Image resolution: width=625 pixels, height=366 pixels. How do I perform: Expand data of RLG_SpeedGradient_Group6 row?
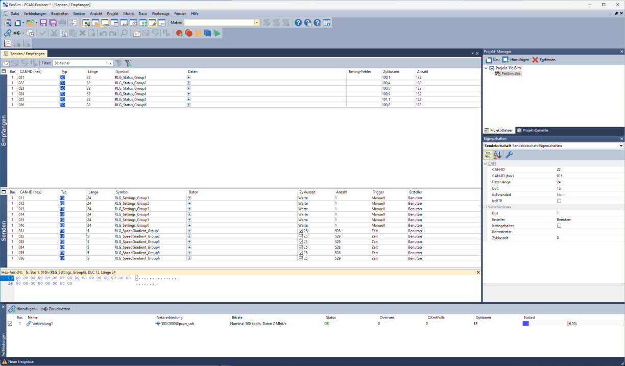[x=189, y=258]
